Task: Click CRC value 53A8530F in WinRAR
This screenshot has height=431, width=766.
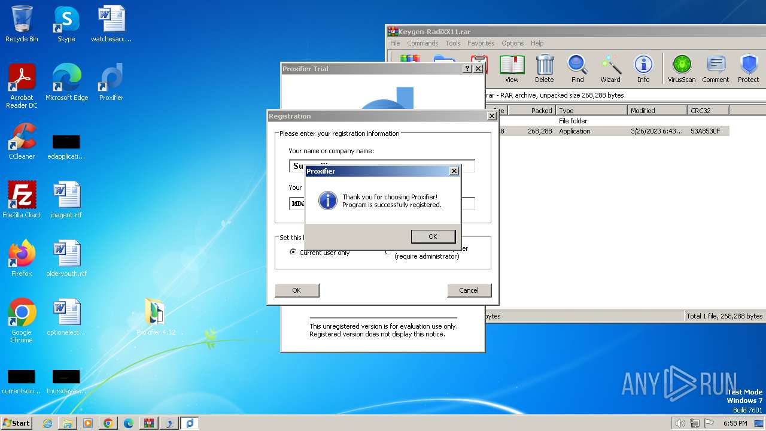Action: pos(706,131)
